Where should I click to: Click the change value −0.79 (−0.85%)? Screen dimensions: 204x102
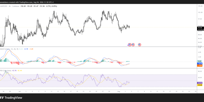(51, 6)
